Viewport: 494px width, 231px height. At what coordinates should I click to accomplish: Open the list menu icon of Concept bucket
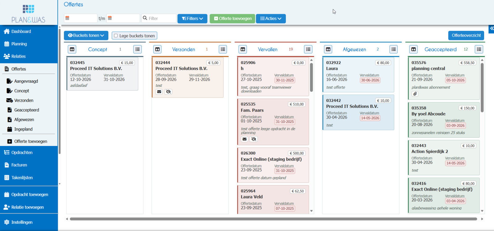[138, 49]
